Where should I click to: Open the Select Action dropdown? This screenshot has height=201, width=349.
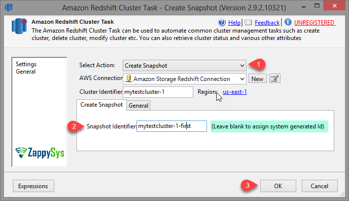pos(184,66)
